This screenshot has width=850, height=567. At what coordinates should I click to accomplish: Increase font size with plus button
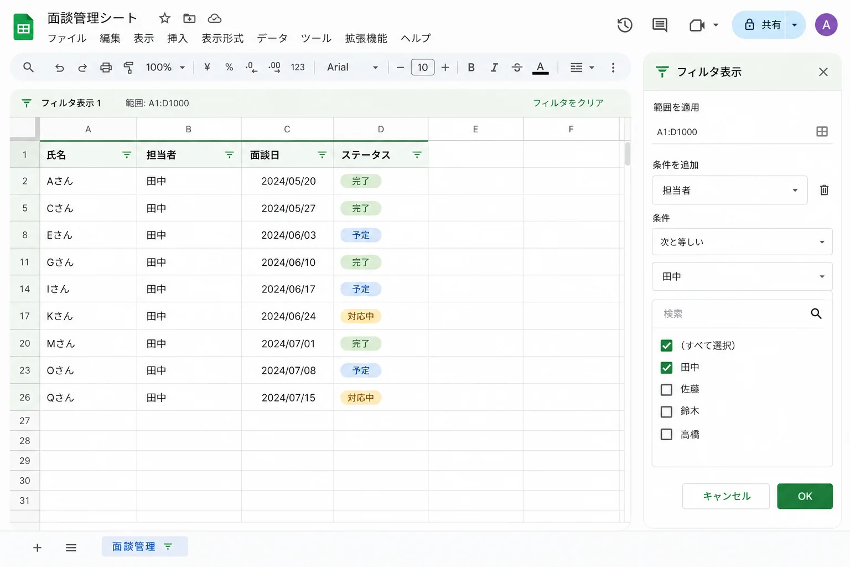point(445,68)
